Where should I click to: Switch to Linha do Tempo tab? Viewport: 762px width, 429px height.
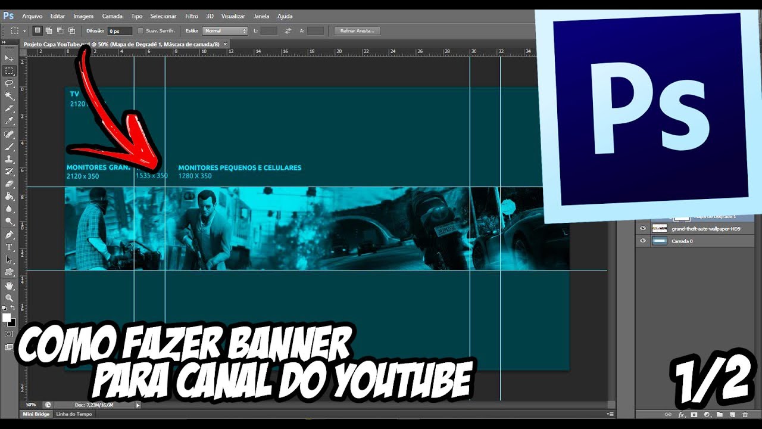(74, 414)
